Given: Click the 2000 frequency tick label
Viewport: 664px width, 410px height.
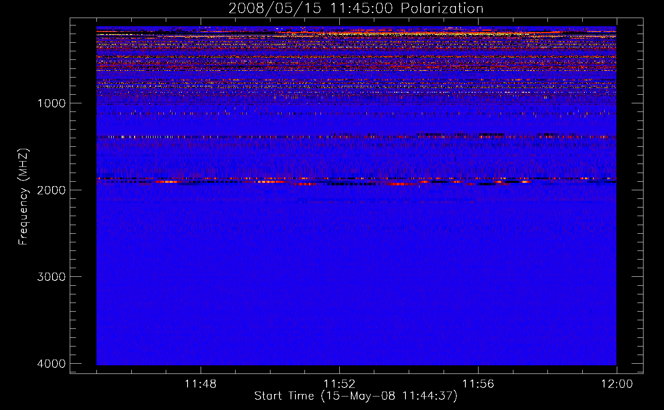Looking at the screenshot, I should [x=51, y=190].
